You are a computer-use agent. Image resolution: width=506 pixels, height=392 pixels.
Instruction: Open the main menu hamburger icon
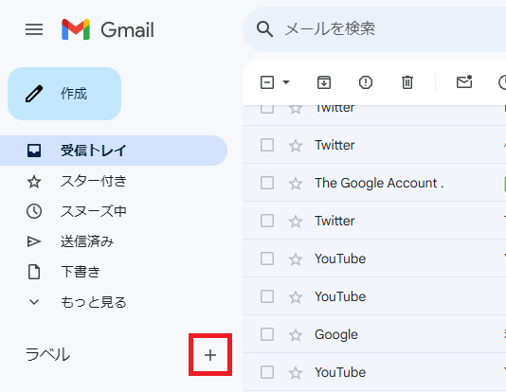tap(34, 29)
